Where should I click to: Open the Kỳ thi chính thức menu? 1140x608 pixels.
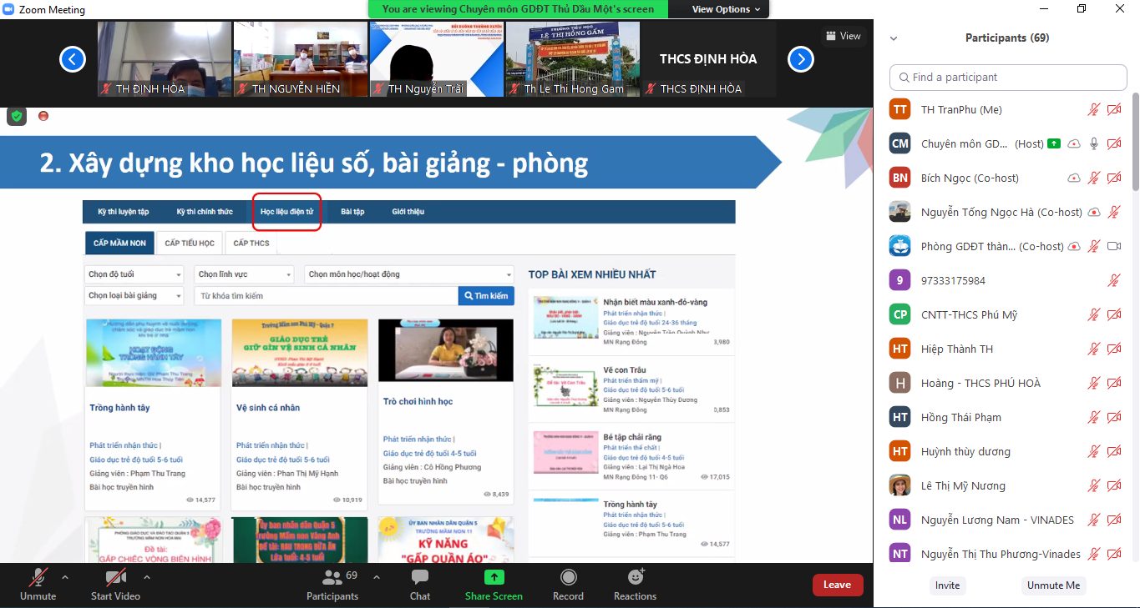tap(205, 212)
